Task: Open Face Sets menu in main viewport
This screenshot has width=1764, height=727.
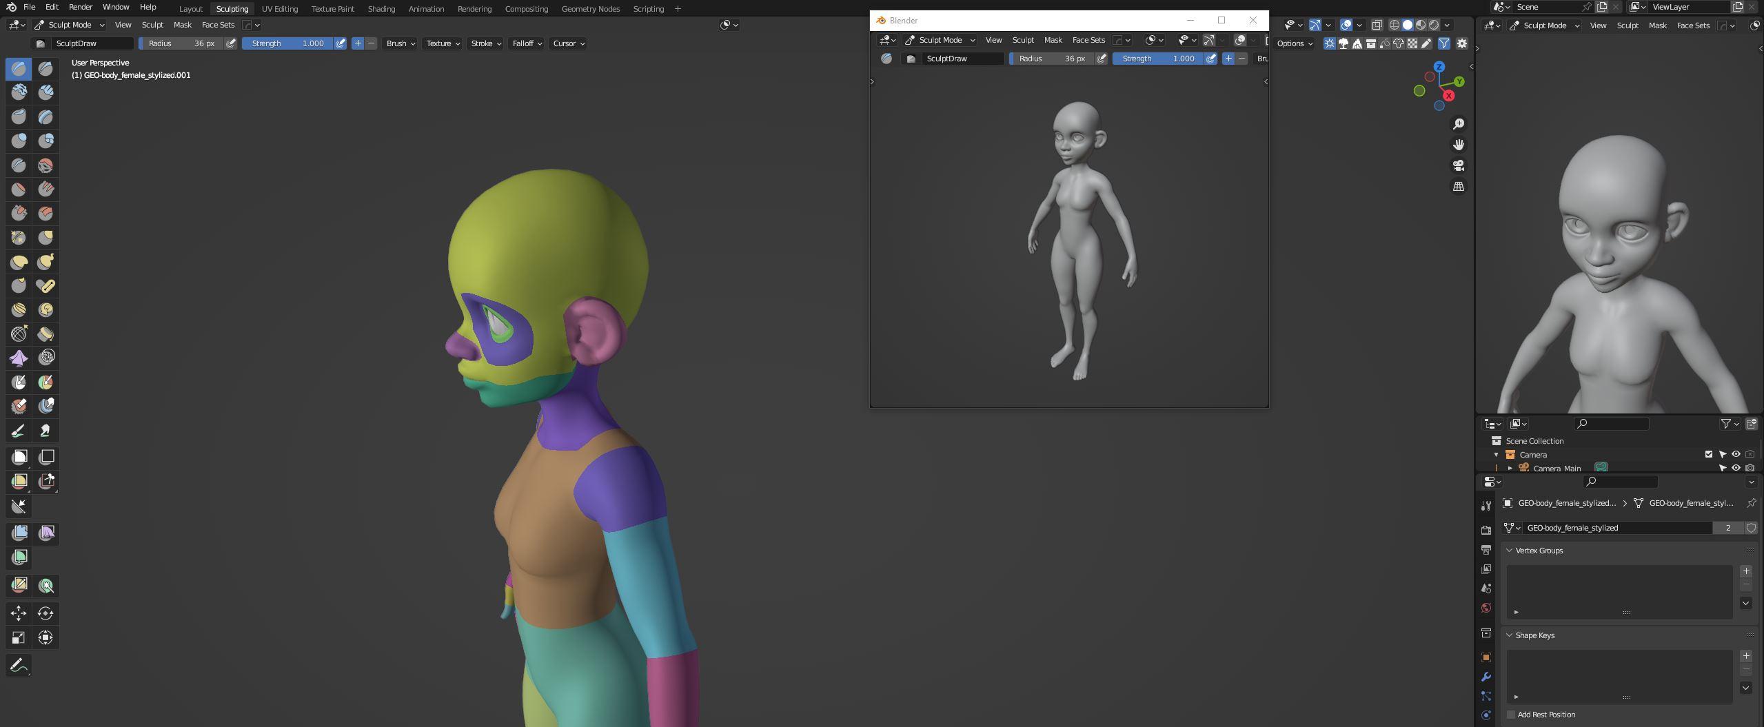Action: 218,25
